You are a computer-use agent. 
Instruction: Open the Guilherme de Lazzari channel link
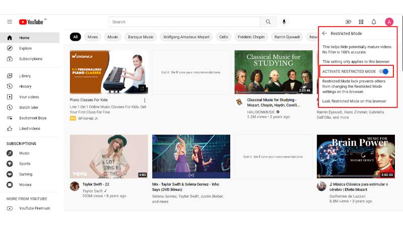point(347,196)
